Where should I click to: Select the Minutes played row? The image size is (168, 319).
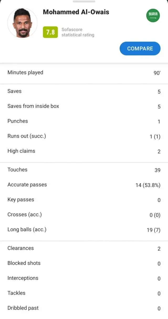pos(84,73)
